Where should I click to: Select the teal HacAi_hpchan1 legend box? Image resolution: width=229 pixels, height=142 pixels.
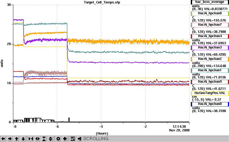[210, 70]
